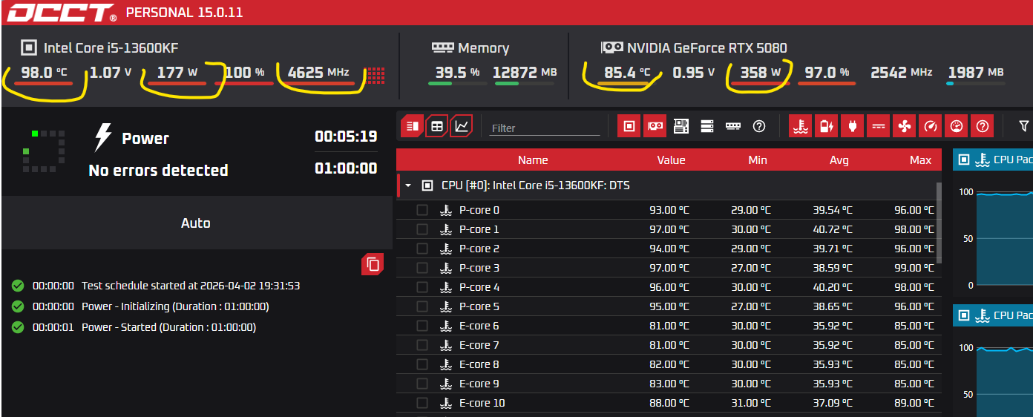Open the funnel filter options

pos(1024,126)
